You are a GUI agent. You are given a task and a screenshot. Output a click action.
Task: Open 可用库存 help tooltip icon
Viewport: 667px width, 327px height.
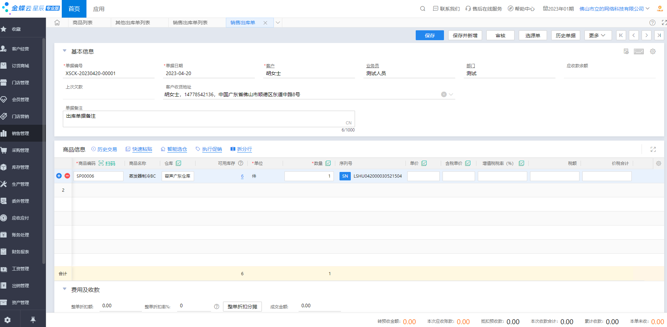[x=241, y=163]
